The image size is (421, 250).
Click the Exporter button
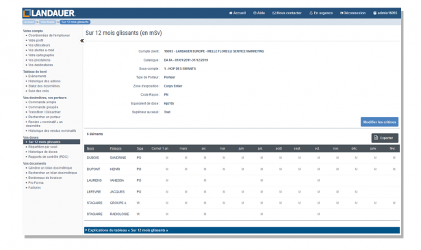385,138
